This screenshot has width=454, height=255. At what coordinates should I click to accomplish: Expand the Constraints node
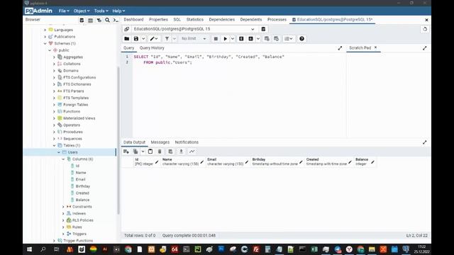click(x=63, y=207)
